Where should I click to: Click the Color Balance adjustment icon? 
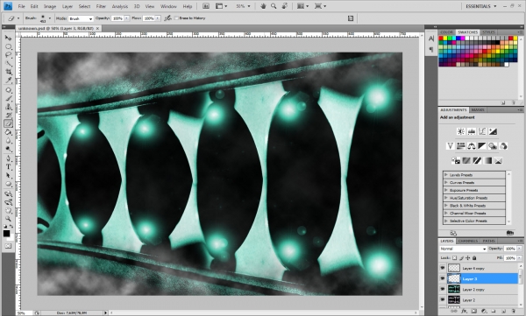[x=472, y=146]
